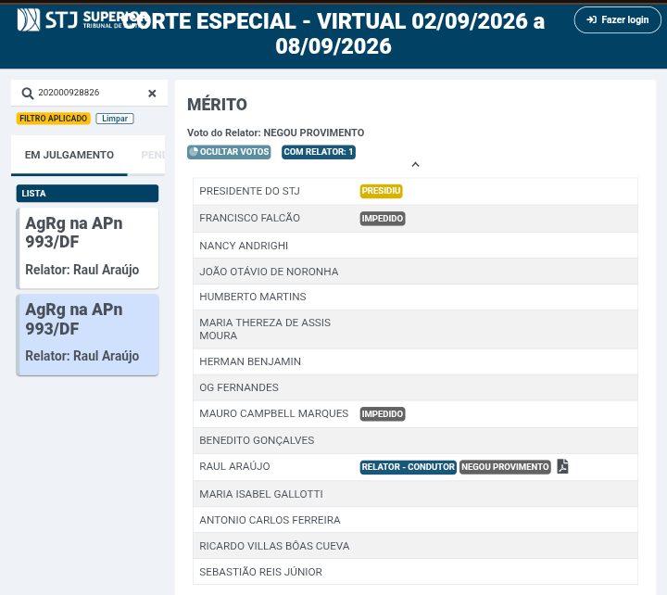The height and width of the screenshot is (595, 667).
Task: Click the Limpar filter button
Action: click(115, 119)
